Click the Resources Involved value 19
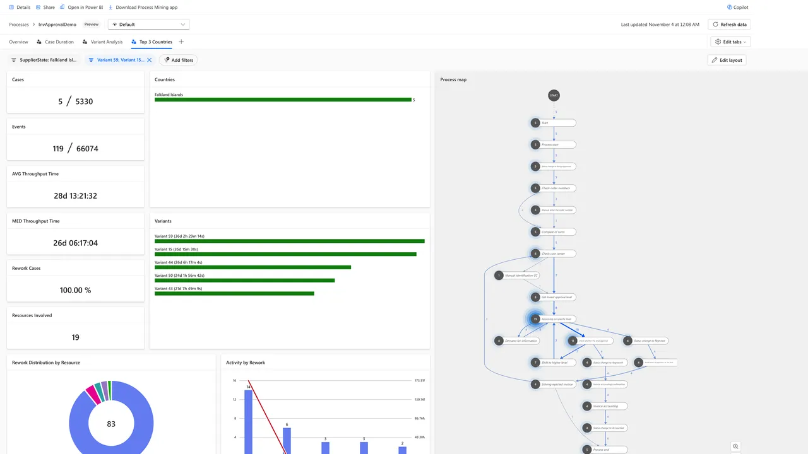808x454 pixels. click(x=75, y=337)
